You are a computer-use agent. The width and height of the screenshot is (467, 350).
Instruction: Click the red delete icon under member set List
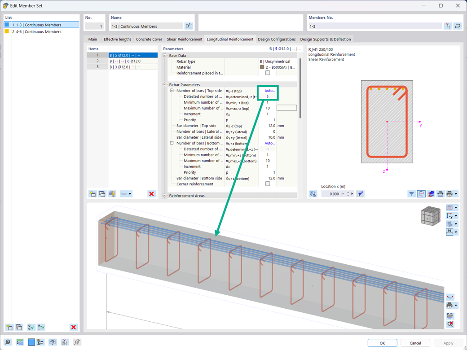pyautogui.click(x=73, y=328)
